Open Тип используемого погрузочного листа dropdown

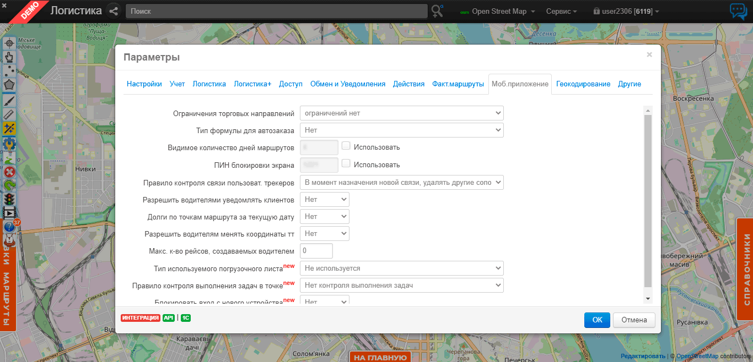coord(401,268)
